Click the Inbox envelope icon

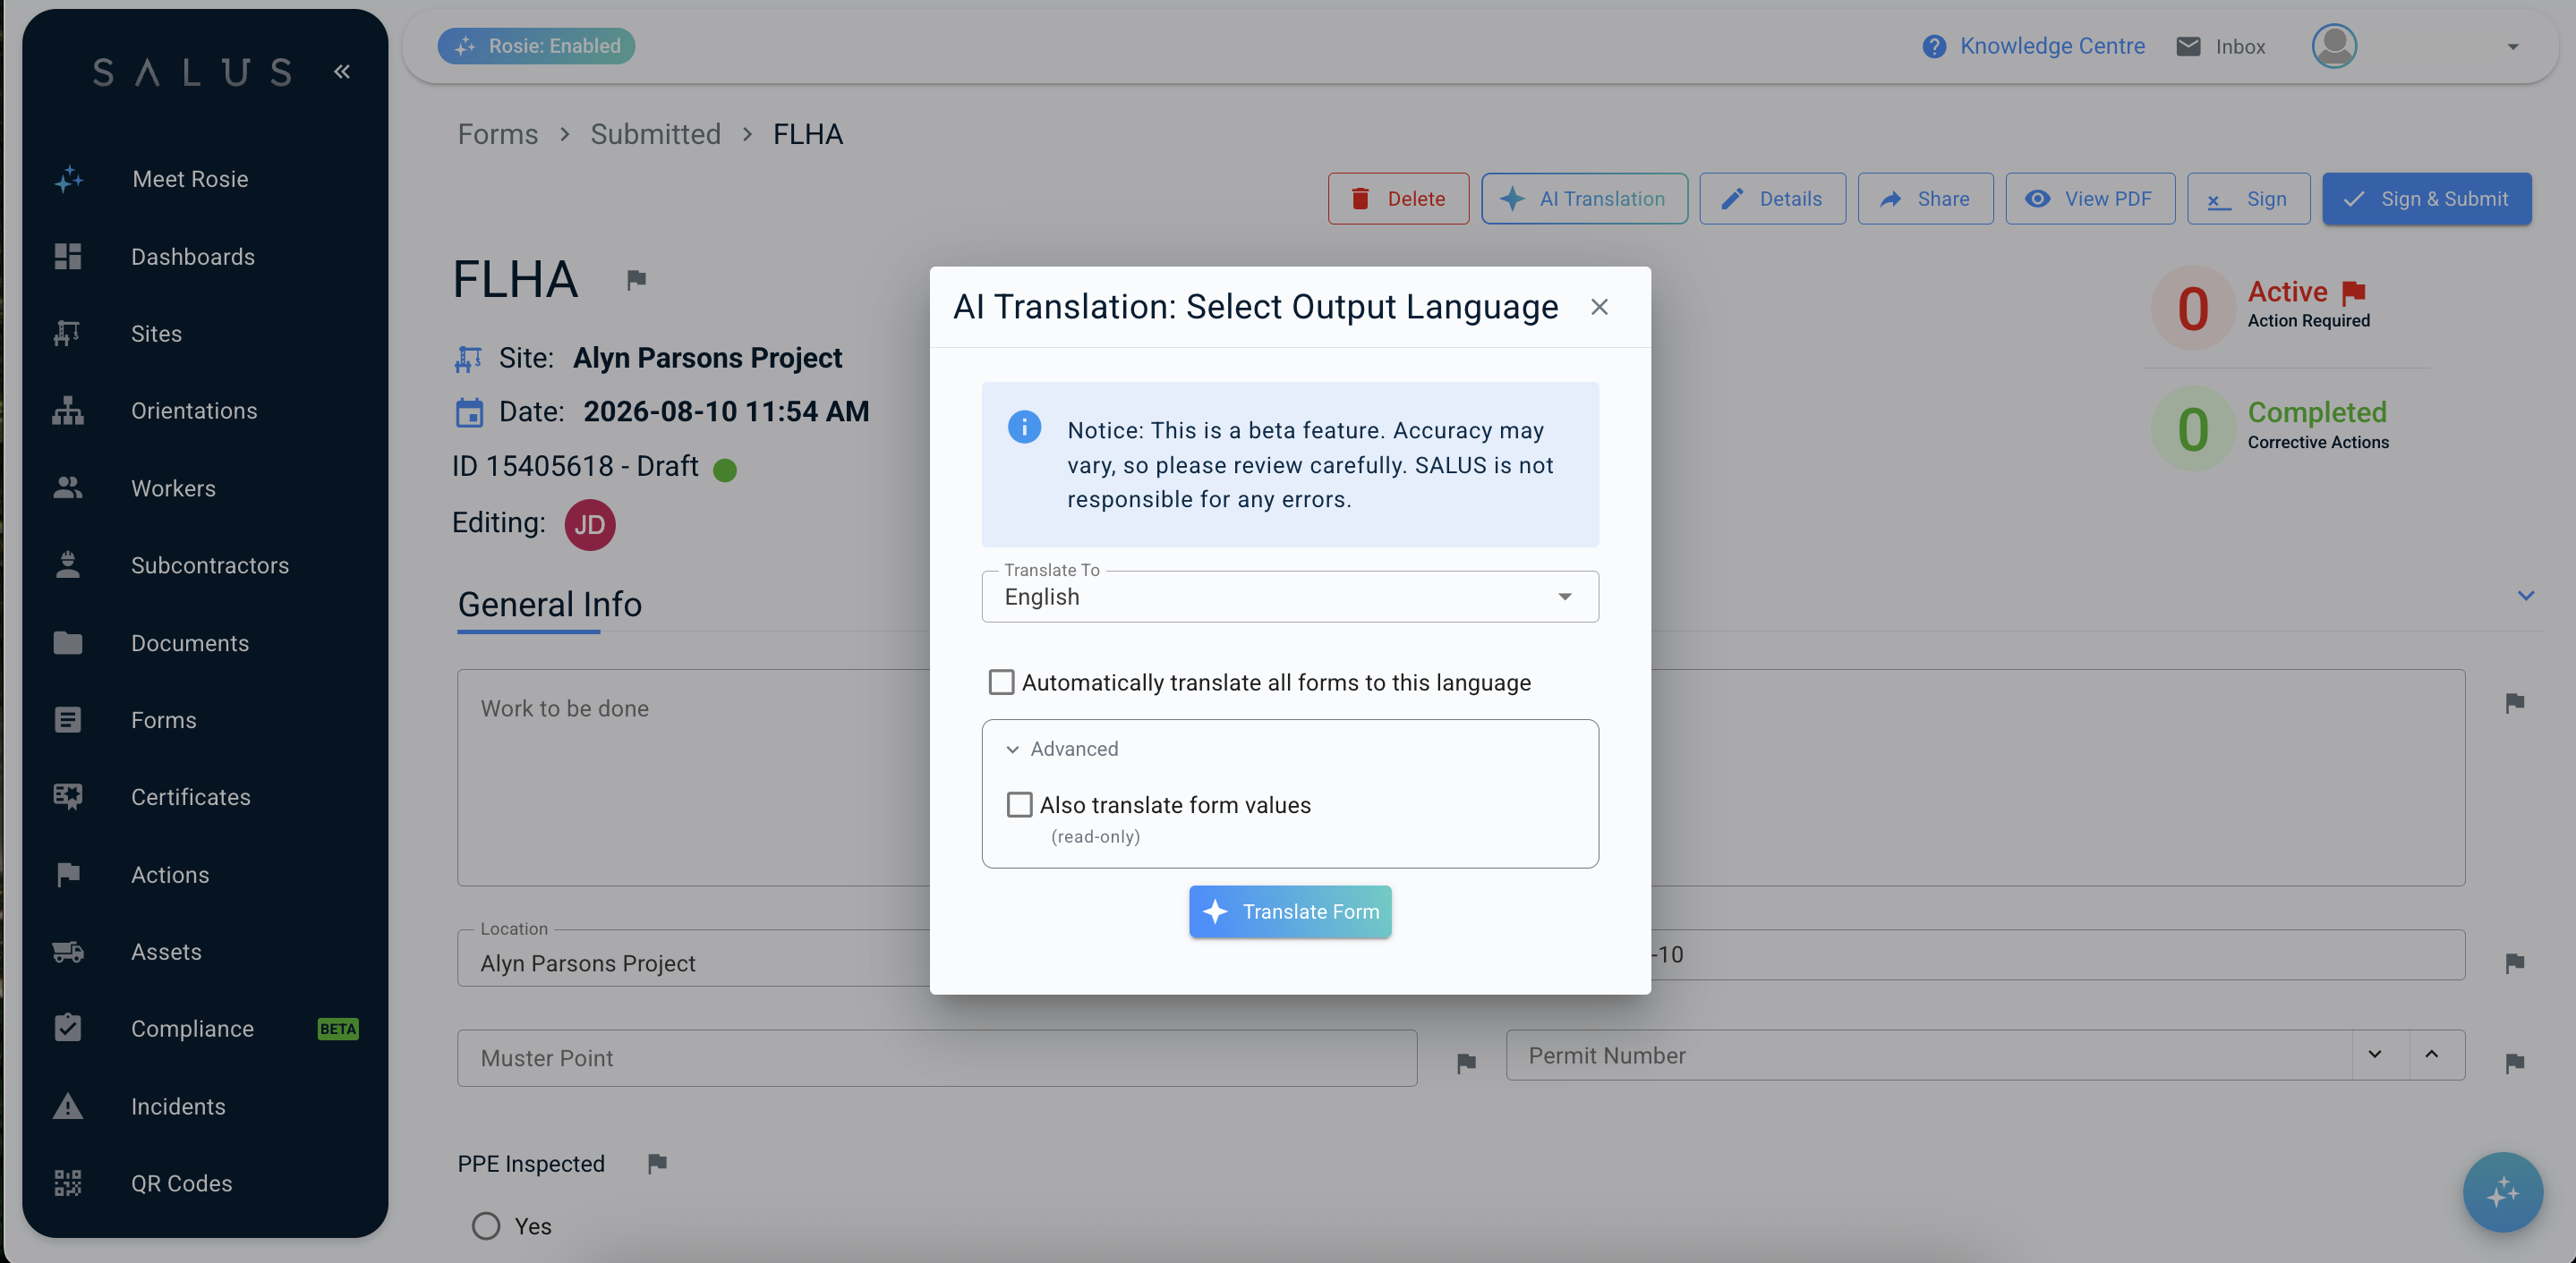pyautogui.click(x=2188, y=46)
